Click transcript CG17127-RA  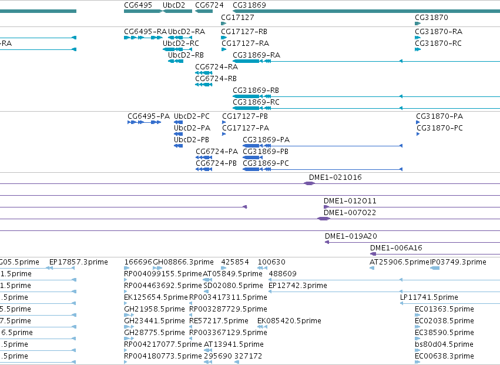click(x=245, y=43)
